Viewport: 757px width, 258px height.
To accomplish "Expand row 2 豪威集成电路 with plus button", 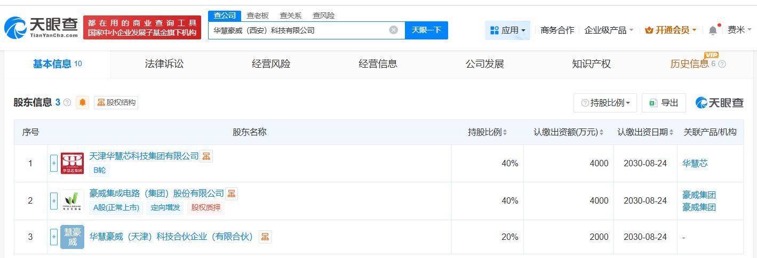I will point(54,201).
